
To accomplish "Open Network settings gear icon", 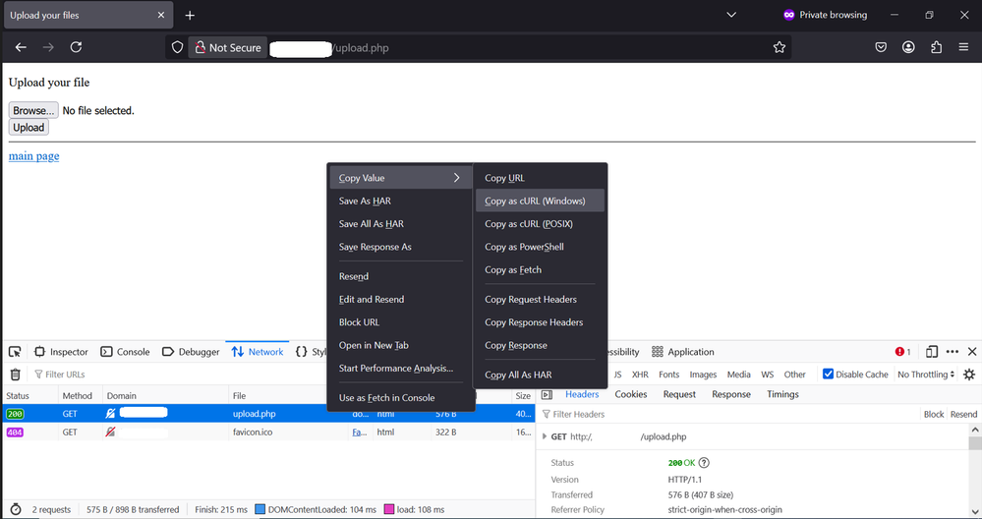I will [x=969, y=375].
